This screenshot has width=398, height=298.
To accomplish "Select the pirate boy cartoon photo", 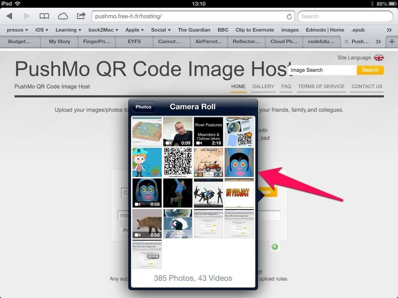I will click(x=147, y=162).
